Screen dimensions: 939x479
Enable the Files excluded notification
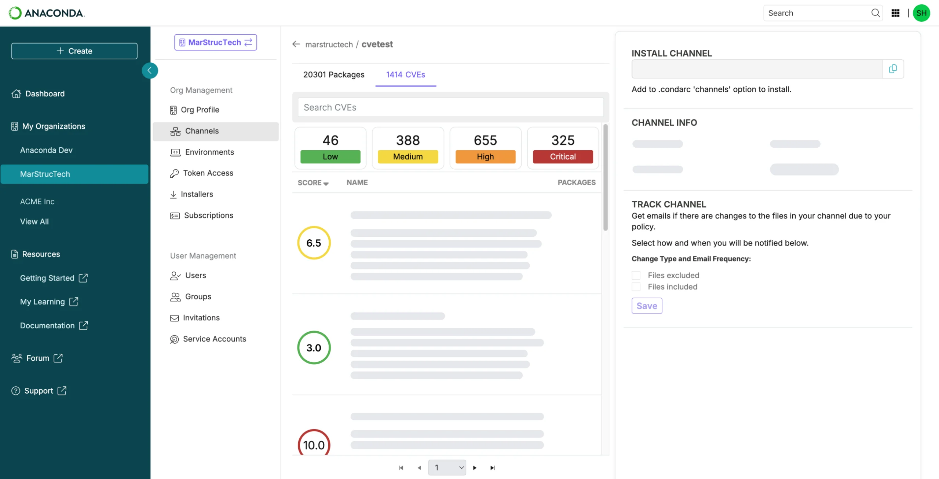tap(636, 275)
